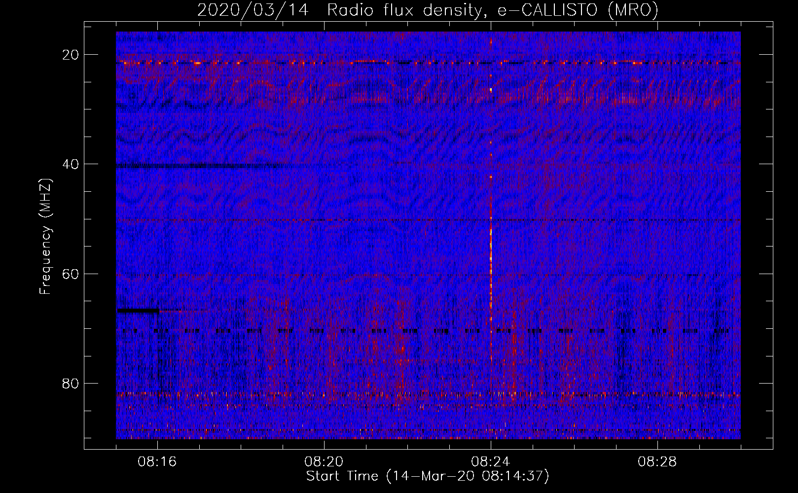Click the time tick label '08:16'
The height and width of the screenshot is (493, 798).
pyautogui.click(x=157, y=462)
